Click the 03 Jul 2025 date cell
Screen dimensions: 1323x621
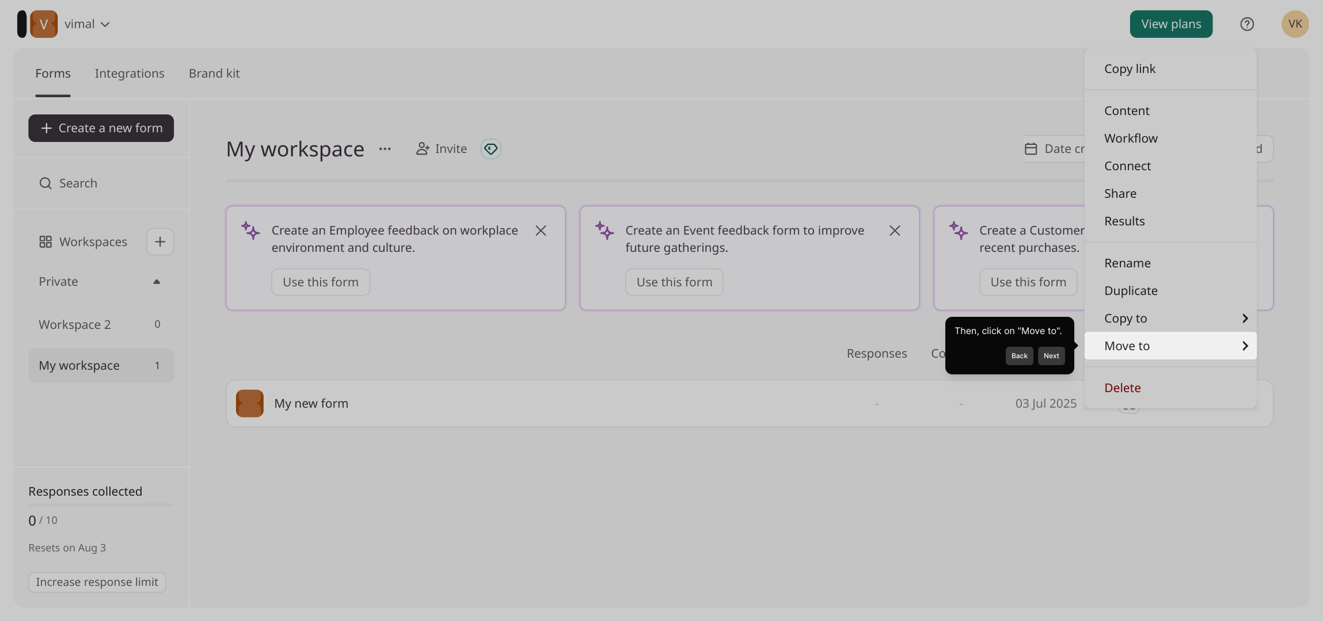click(1046, 404)
